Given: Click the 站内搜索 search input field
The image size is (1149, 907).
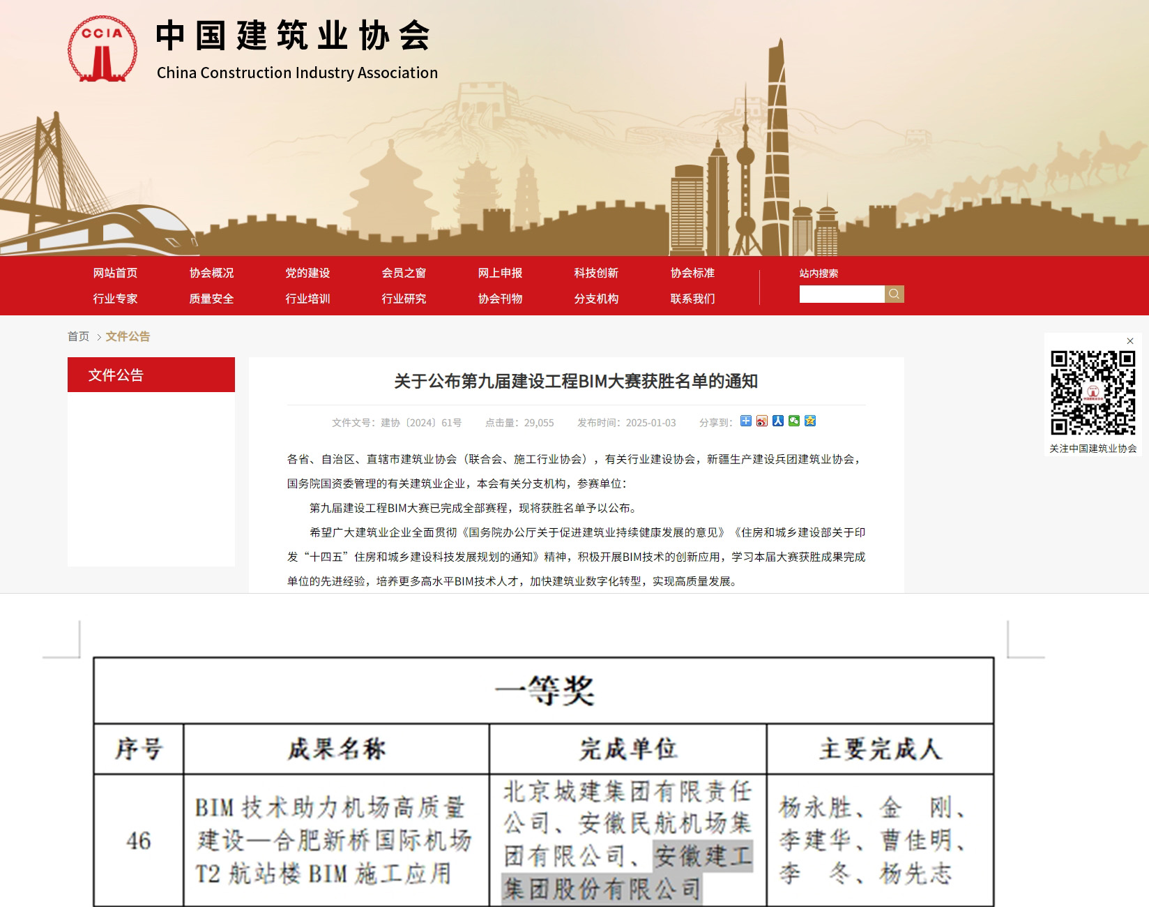Looking at the screenshot, I should pyautogui.click(x=844, y=294).
